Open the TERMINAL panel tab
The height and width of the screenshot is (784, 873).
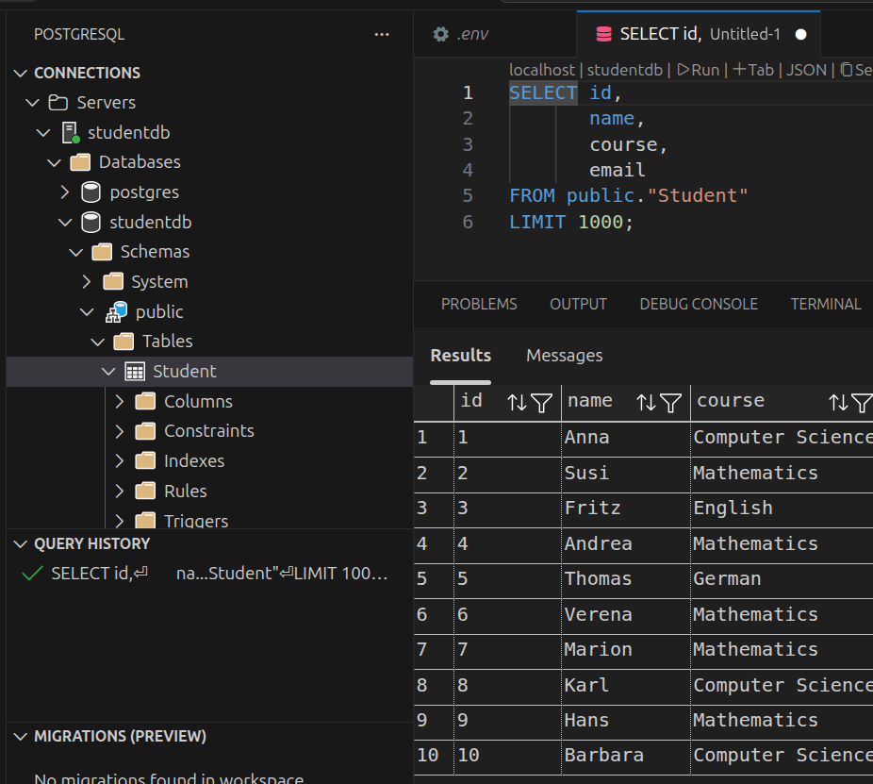pos(825,304)
